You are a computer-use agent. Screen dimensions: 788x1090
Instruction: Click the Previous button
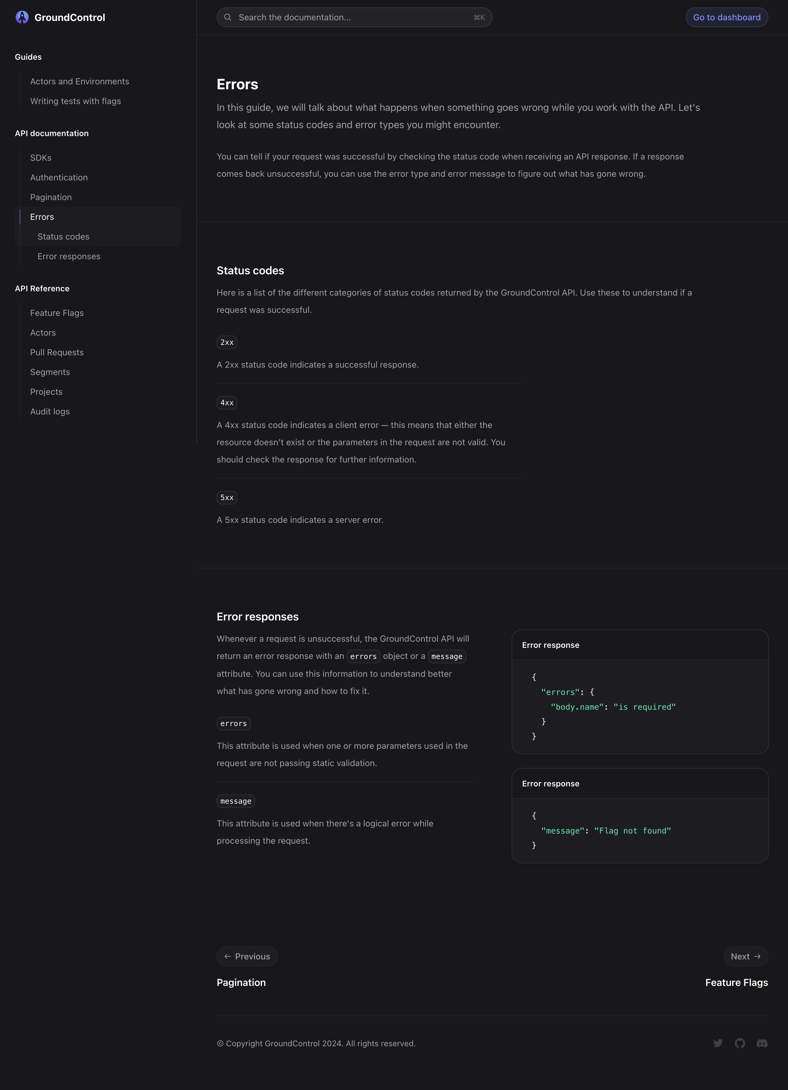[247, 956]
